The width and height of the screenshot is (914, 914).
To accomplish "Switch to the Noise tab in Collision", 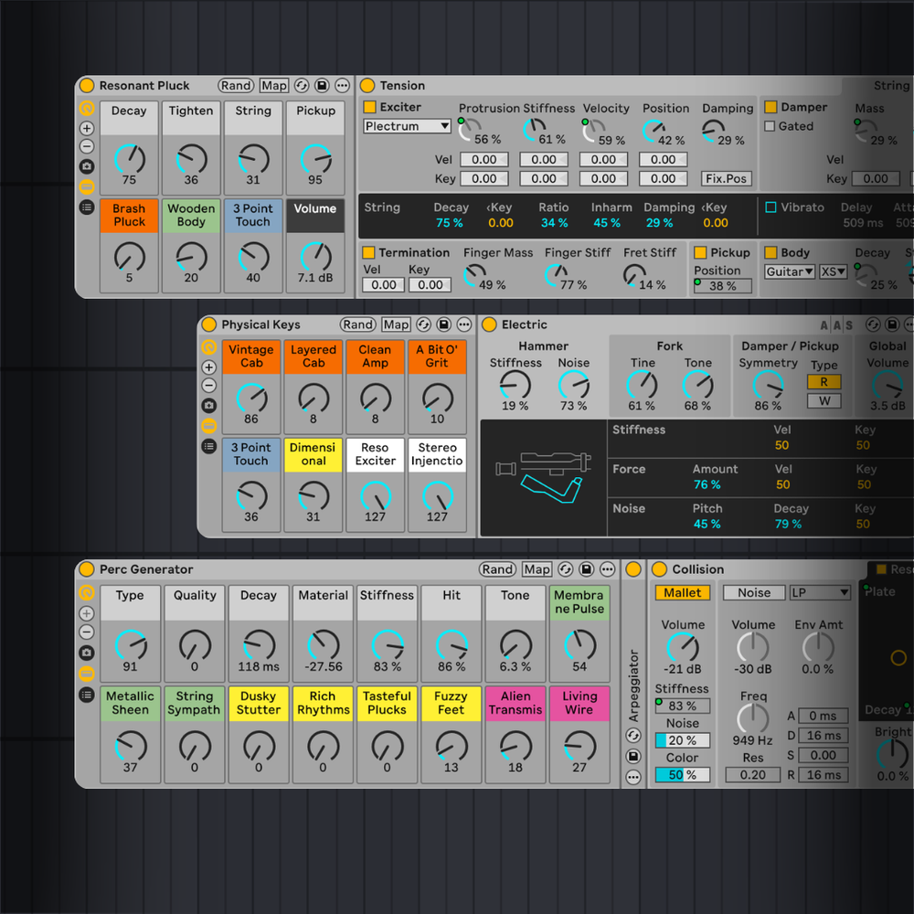I will tap(753, 592).
